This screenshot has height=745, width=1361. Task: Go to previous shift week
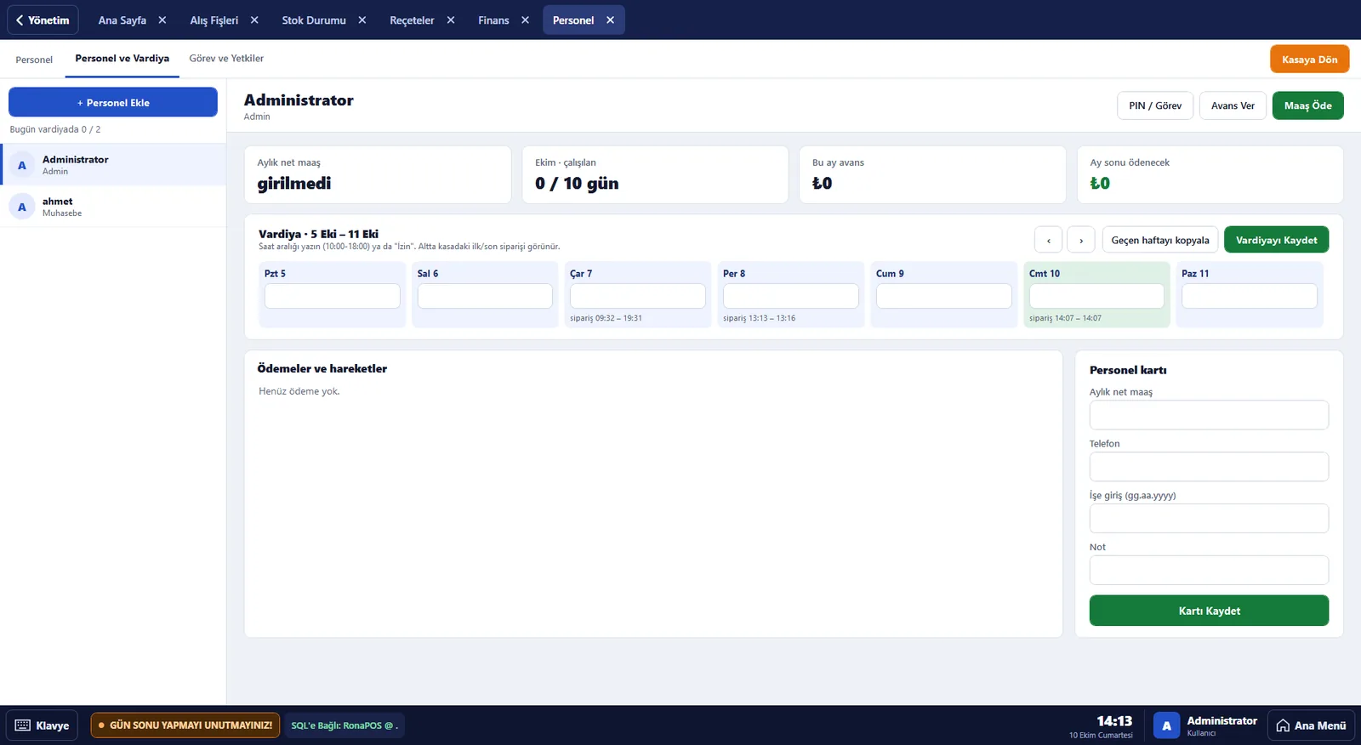(1048, 240)
